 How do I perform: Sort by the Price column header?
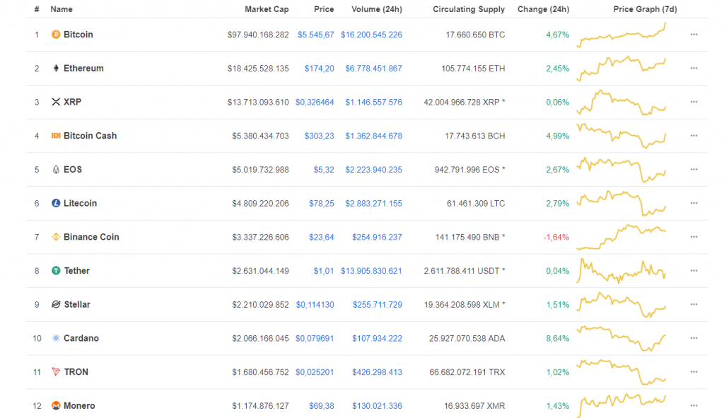pyautogui.click(x=324, y=9)
